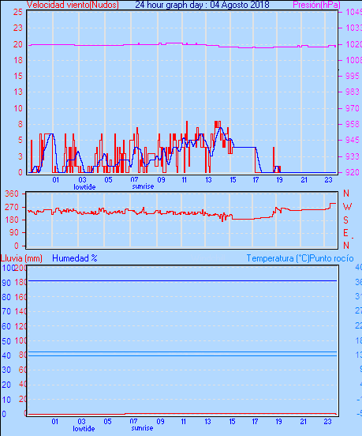Click the hour 19 tick on the bottom chart

click(278, 422)
